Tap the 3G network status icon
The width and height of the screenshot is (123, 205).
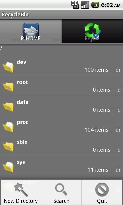point(75,5)
